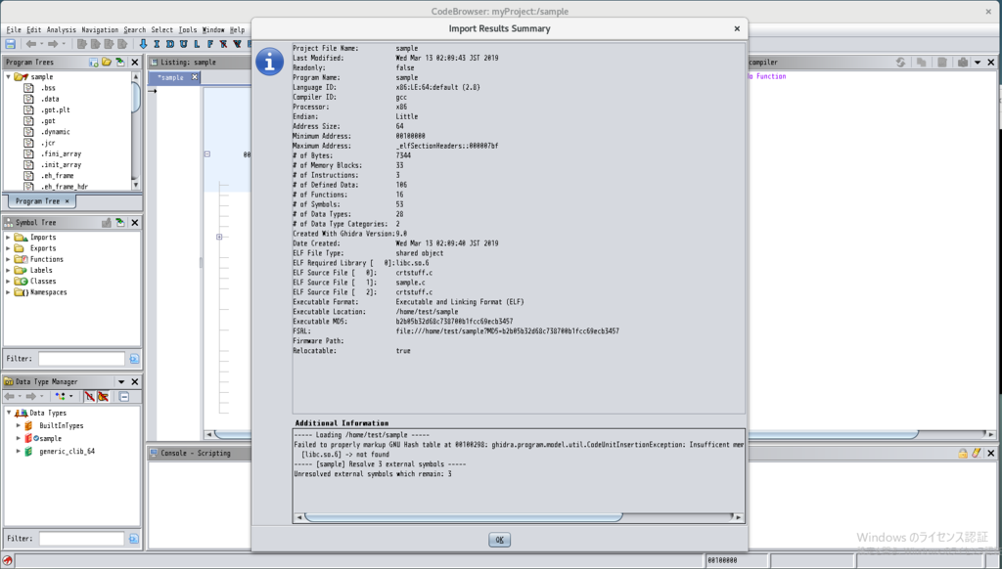This screenshot has width=1002, height=569.
Task: Click the 'U' next undefined icon
Action: click(183, 44)
